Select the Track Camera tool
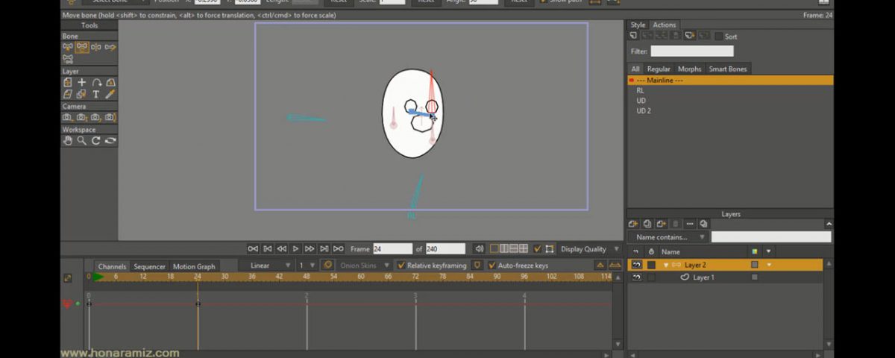The image size is (895, 358). [68, 118]
